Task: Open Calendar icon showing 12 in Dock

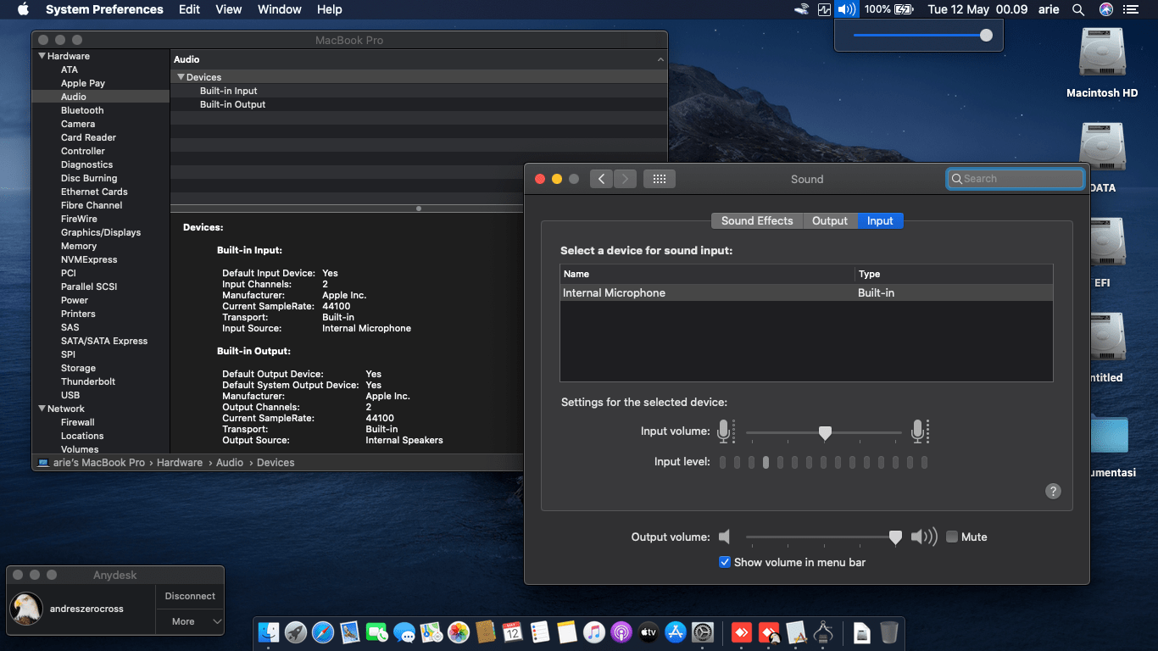Action: [x=513, y=632]
